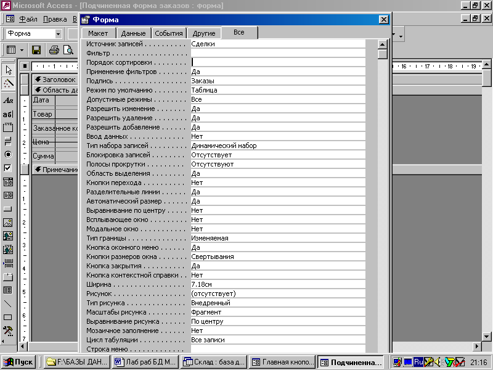Select the Товар label in form design
Viewport: 493px width, 370px height.
[44, 114]
